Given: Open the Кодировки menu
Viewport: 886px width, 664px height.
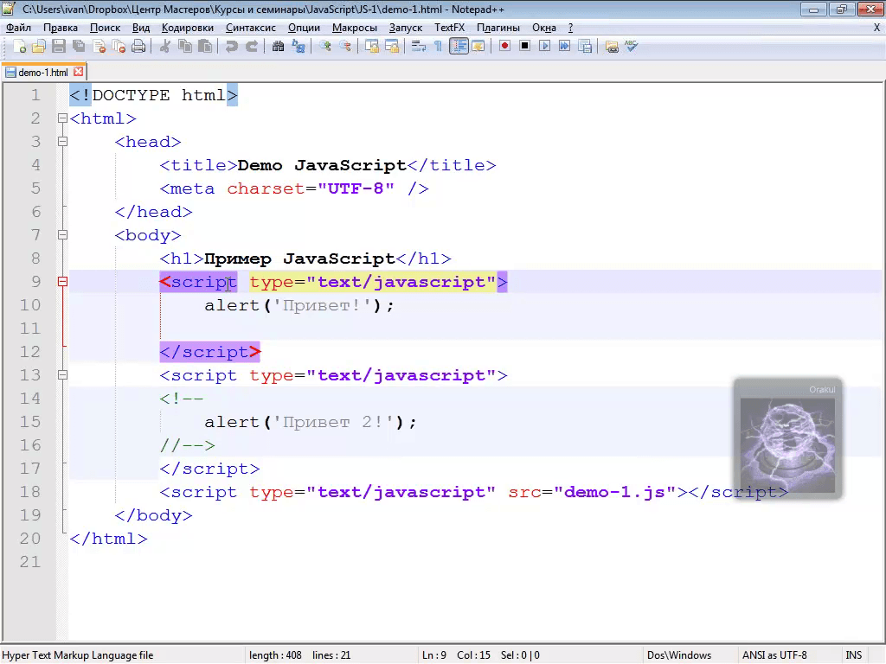Looking at the screenshot, I should tap(188, 28).
